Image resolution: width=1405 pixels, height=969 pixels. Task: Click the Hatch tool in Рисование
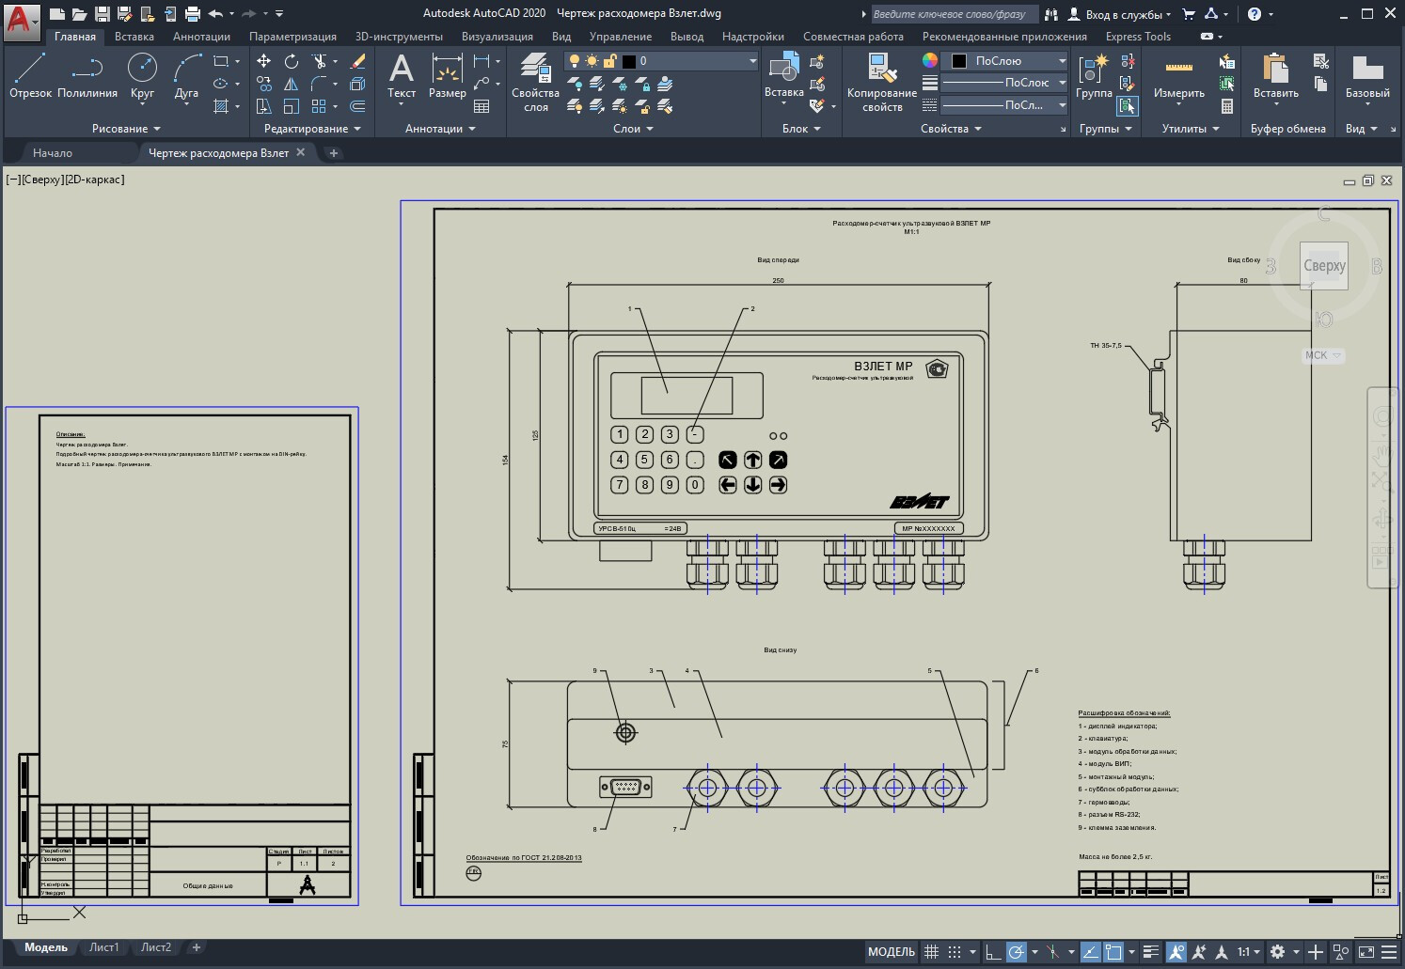tap(221, 106)
